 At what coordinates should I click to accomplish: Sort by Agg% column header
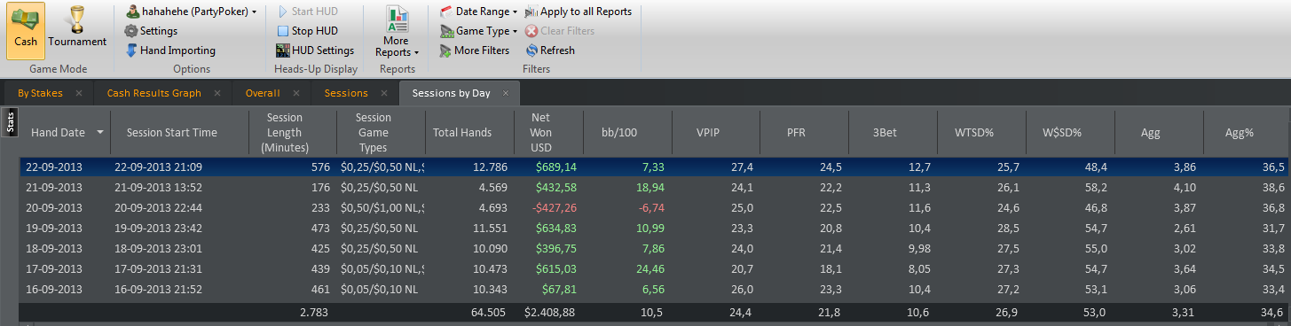coord(1240,132)
